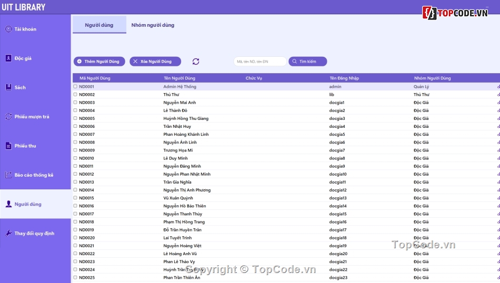Select the checkbox of user ND0012
500x283 pixels.
point(75,174)
